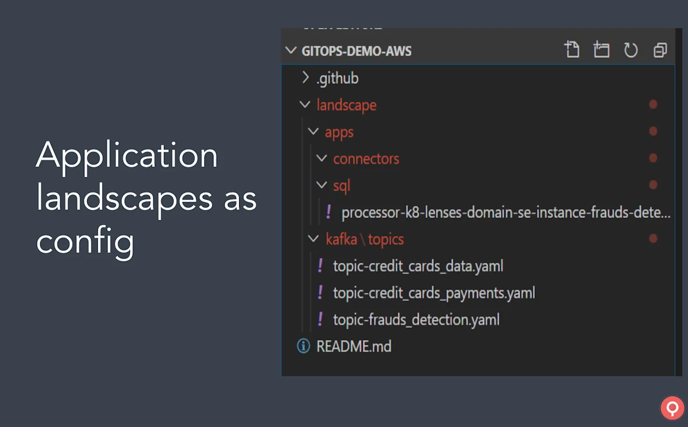Click the warning icon beside topic-frauds_detection.yaml
Viewport: 688px width, 427px height.
point(320,320)
